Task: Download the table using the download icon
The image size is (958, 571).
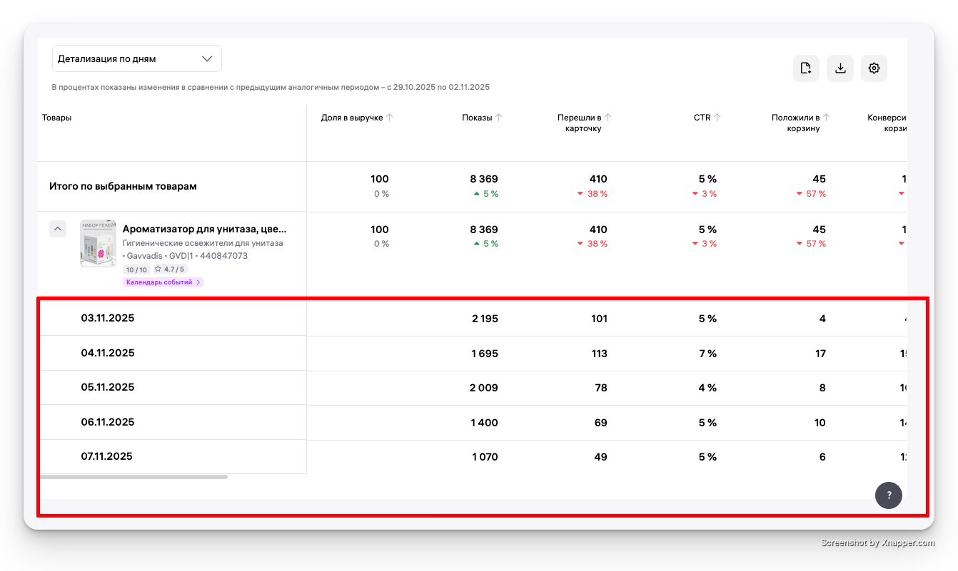Action: tap(840, 68)
